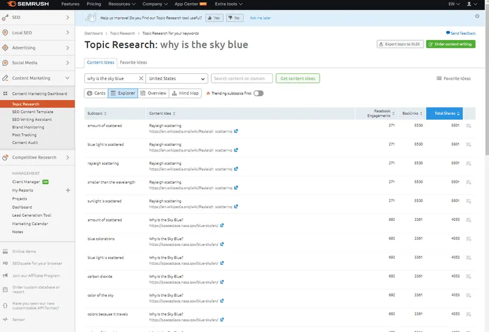Add 'smaller than the wavelength' row to favorites
489x332 pixels.
[468, 182]
